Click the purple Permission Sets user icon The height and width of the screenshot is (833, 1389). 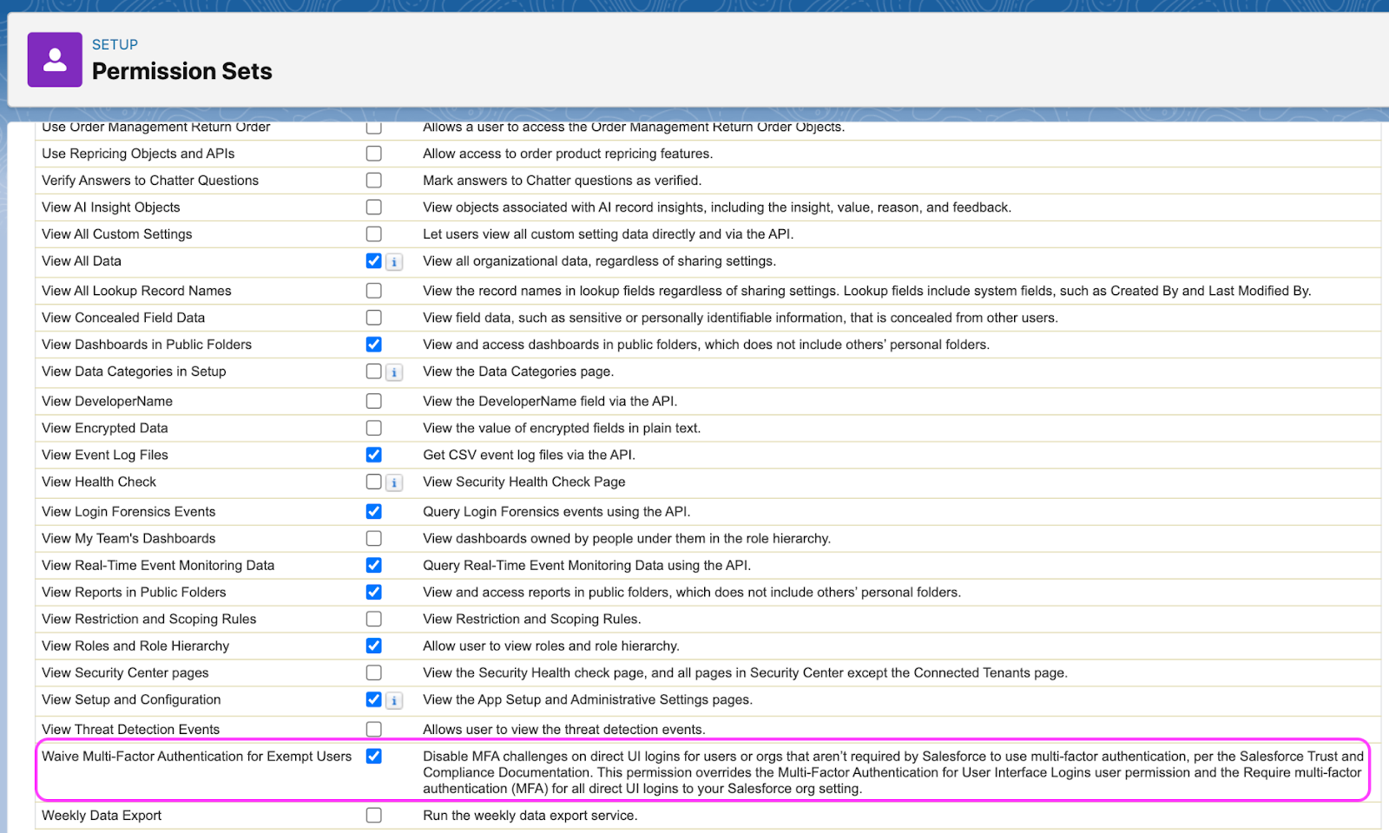[x=55, y=60]
